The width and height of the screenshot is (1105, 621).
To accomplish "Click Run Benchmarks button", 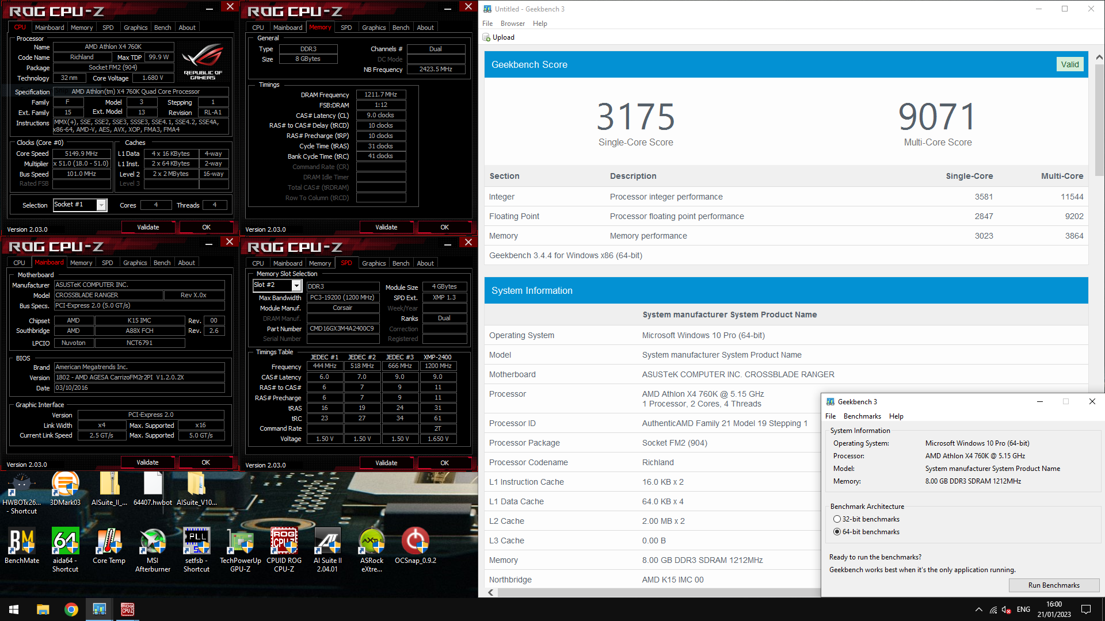I will click(1053, 585).
